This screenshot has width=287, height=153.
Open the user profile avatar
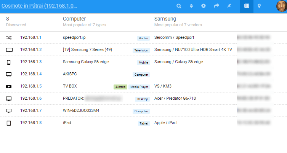tap(282, 6)
